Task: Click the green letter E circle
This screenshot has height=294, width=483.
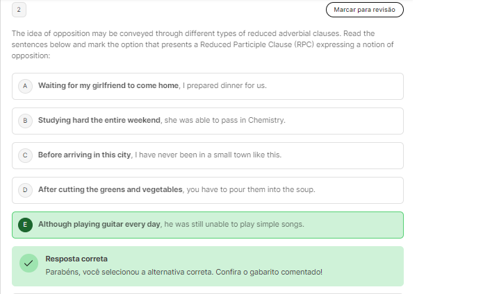Action: pyautogui.click(x=25, y=225)
